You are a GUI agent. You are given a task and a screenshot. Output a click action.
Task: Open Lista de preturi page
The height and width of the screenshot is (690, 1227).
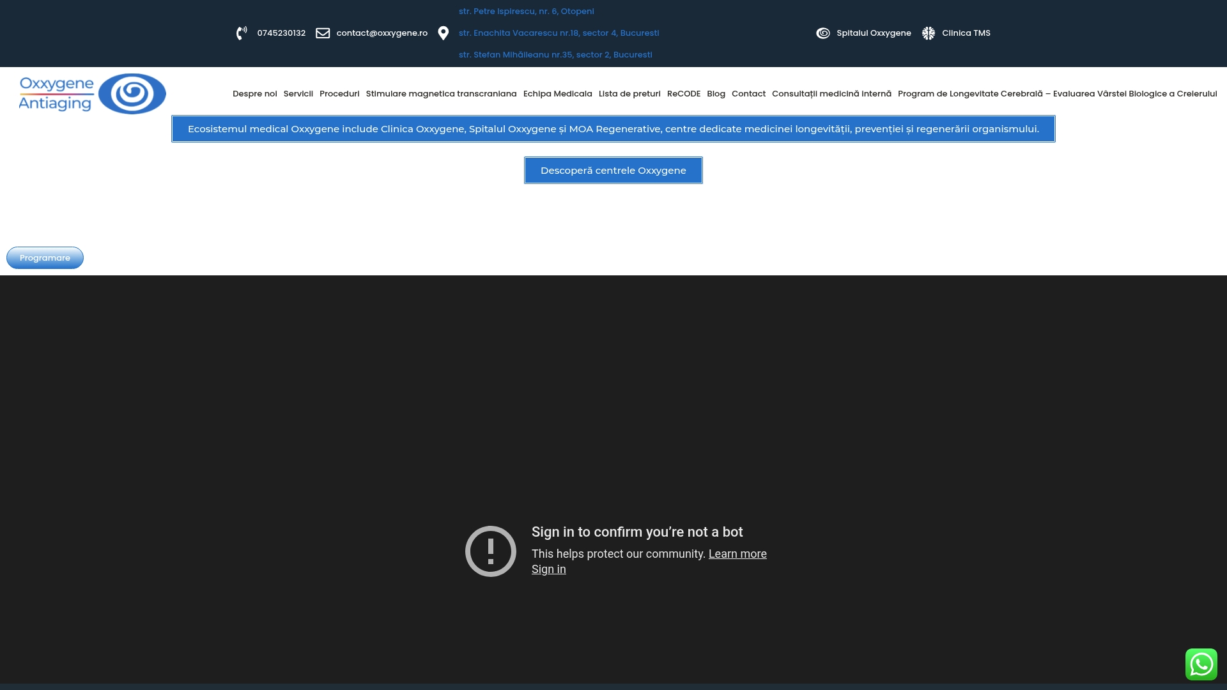tap(629, 94)
